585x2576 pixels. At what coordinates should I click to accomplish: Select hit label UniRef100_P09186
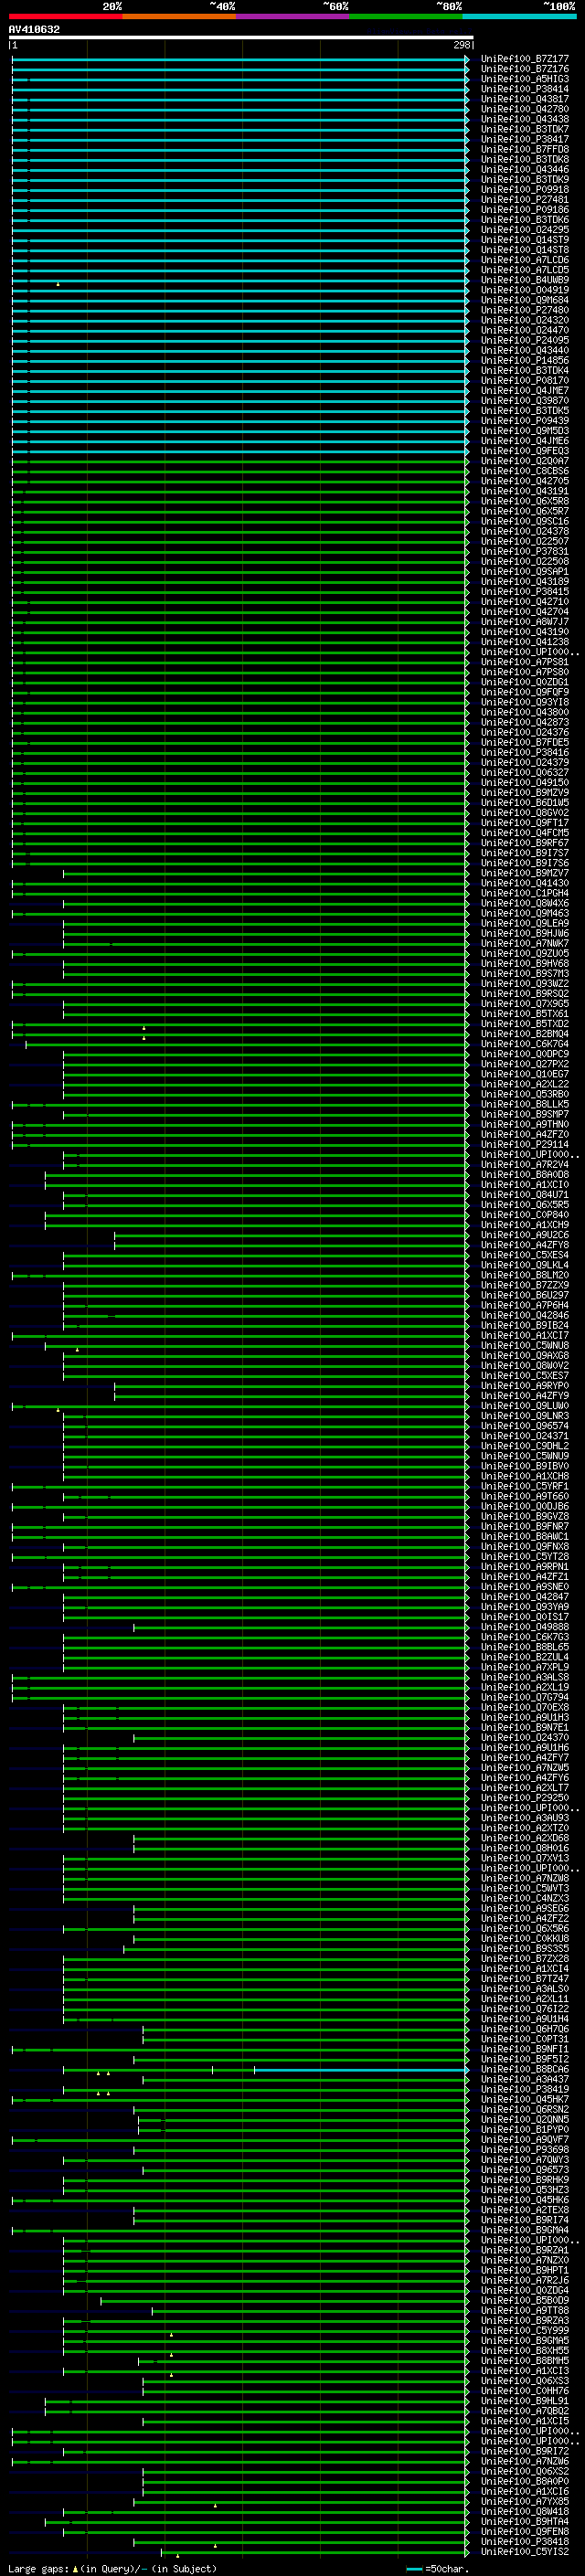pos(525,210)
